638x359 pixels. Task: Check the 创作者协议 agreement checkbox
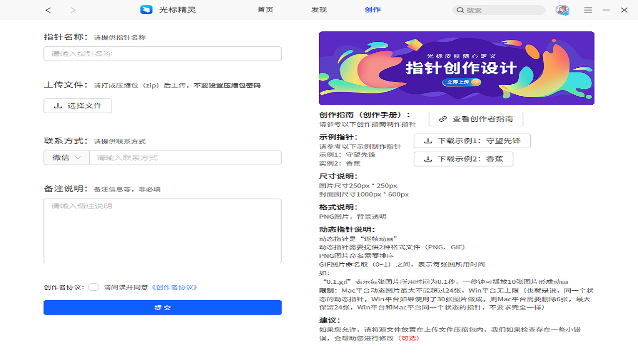pos(94,287)
